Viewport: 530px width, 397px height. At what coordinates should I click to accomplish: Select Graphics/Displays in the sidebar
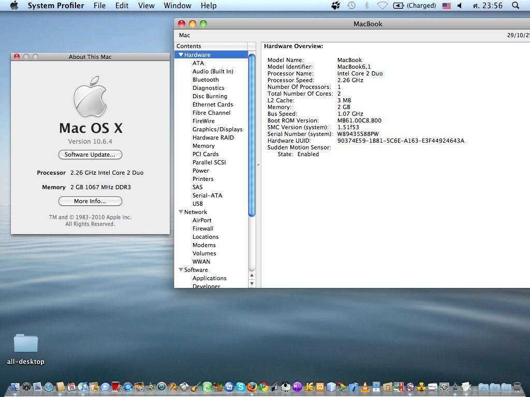click(217, 129)
